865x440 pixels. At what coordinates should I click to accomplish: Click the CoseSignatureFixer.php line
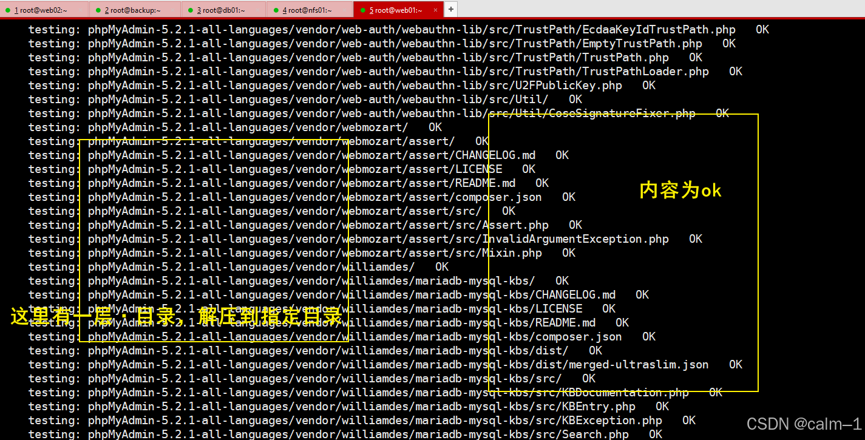coord(378,113)
